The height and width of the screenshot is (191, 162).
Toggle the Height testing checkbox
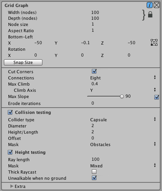coord(10,152)
